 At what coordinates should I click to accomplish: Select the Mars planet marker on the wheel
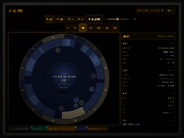coord(93,76)
